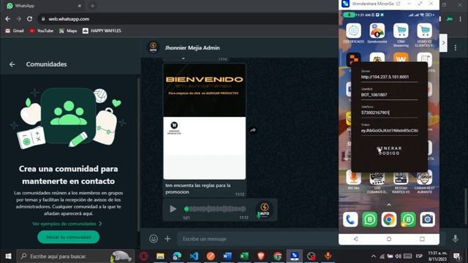The width and height of the screenshot is (468, 263).
Task: Open the Maps bookmark
Action: [x=68, y=31]
